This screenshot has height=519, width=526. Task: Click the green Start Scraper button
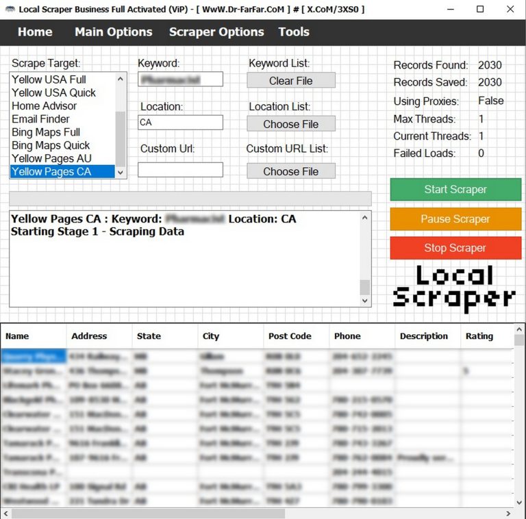pos(455,190)
